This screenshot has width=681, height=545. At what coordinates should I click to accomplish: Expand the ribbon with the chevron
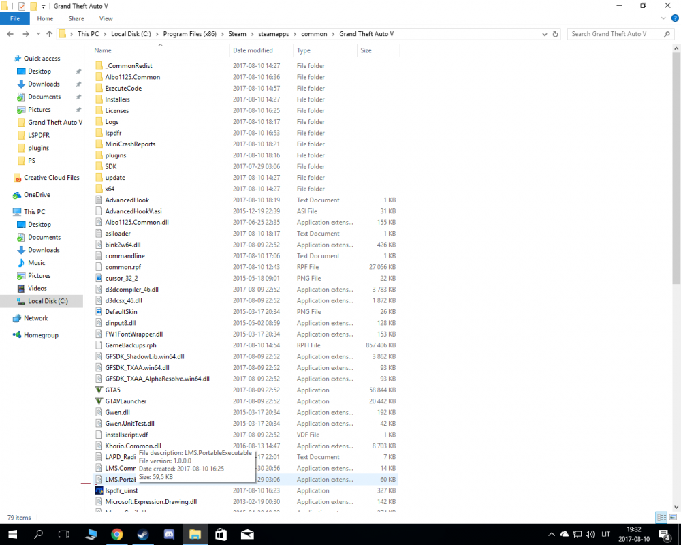(663, 18)
